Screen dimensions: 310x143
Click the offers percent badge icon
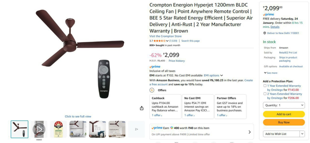pos(152,90)
